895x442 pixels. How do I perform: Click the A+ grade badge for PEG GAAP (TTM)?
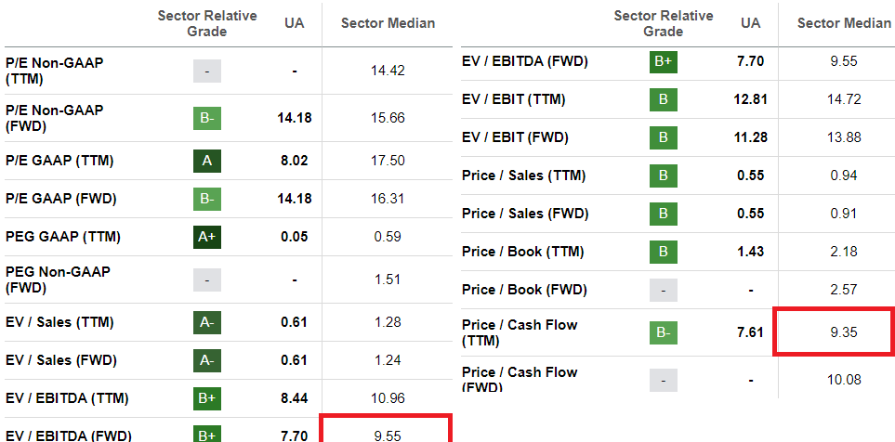tap(207, 237)
